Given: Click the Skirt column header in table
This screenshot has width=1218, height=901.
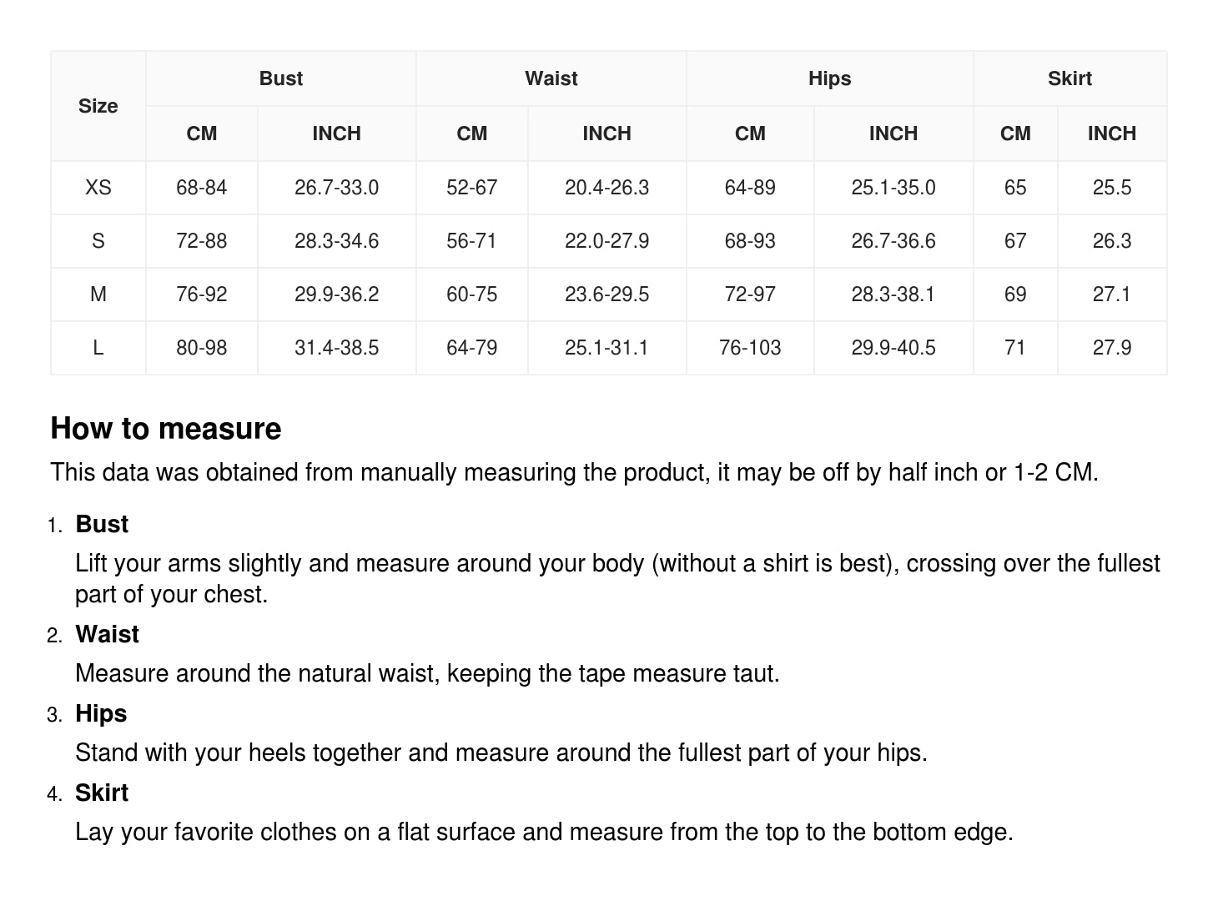Looking at the screenshot, I should coord(1070,78).
